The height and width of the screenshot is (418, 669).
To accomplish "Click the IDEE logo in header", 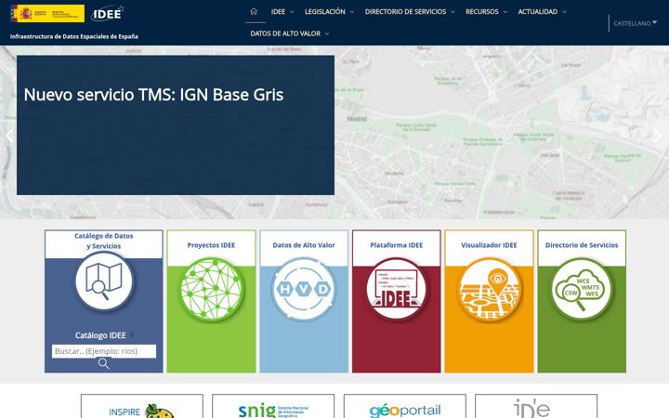I will [108, 14].
